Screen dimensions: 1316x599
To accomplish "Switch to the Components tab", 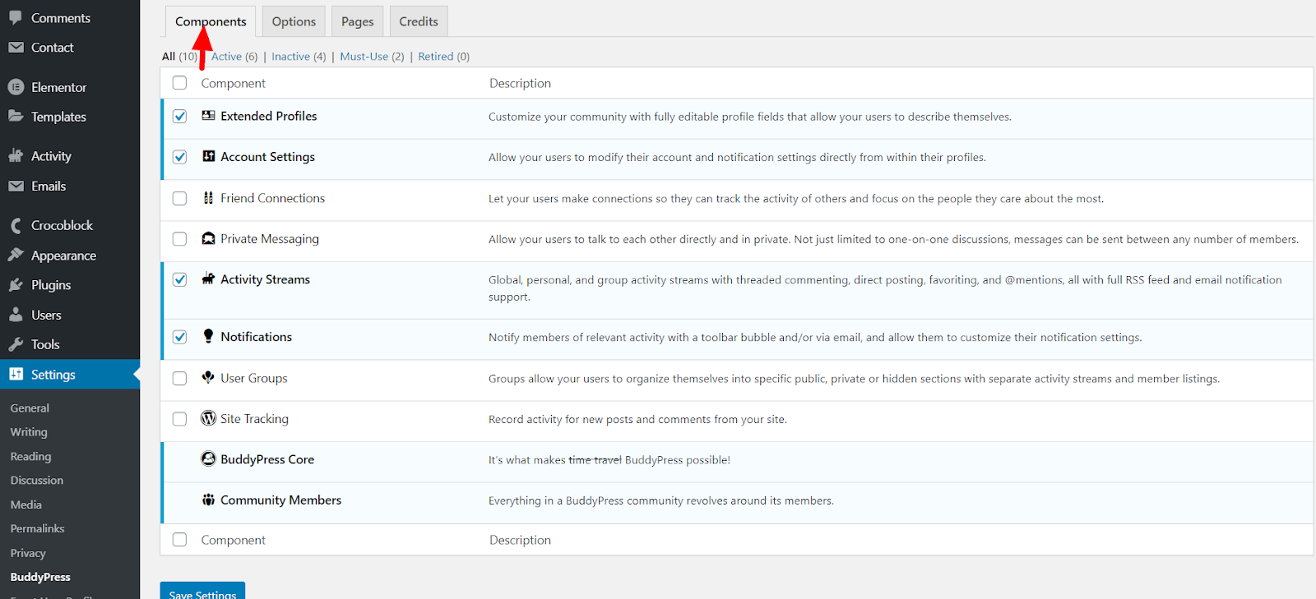I will (x=211, y=21).
